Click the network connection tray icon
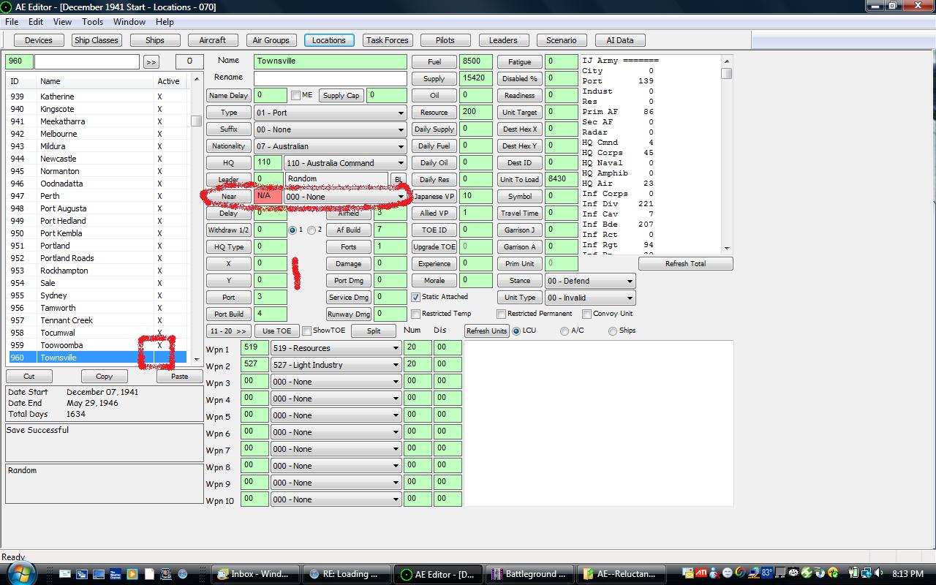The width and height of the screenshot is (936, 585). pos(867,573)
